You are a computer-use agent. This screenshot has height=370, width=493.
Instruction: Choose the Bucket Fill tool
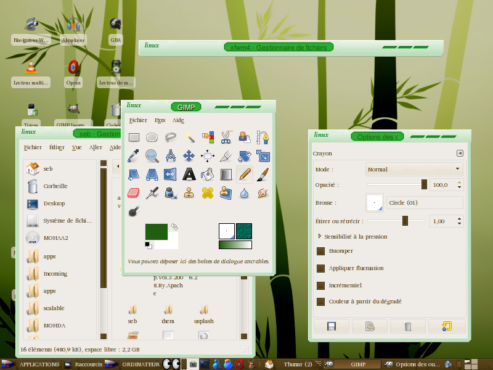(208, 175)
